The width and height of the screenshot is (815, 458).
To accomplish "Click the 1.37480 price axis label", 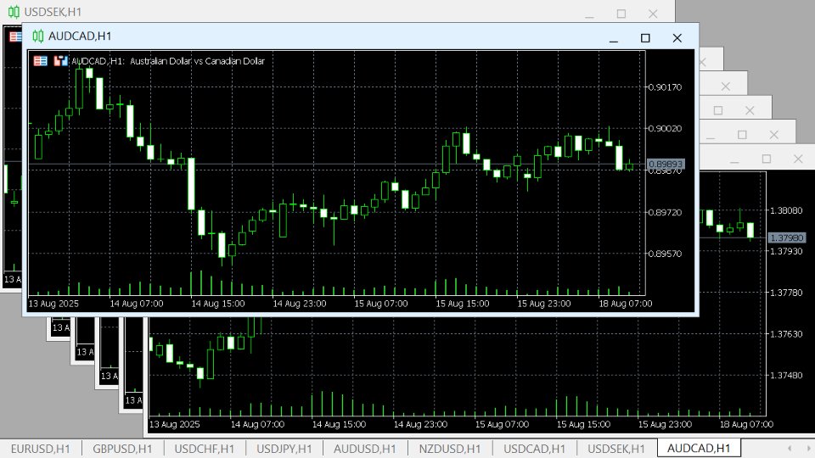I will (786, 375).
